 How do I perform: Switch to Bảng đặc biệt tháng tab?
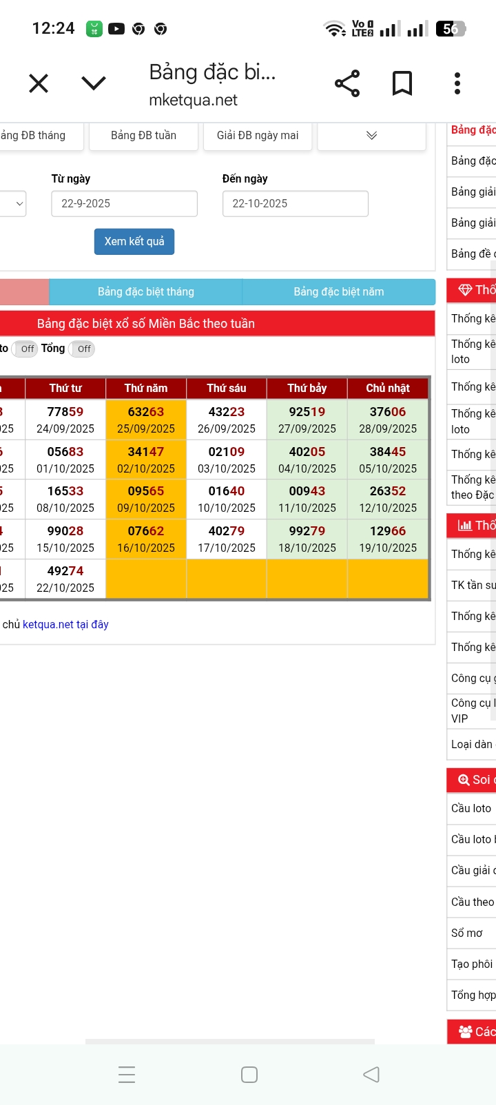point(146,292)
